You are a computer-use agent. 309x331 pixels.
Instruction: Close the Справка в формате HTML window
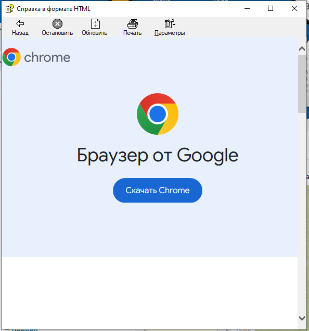(294, 8)
